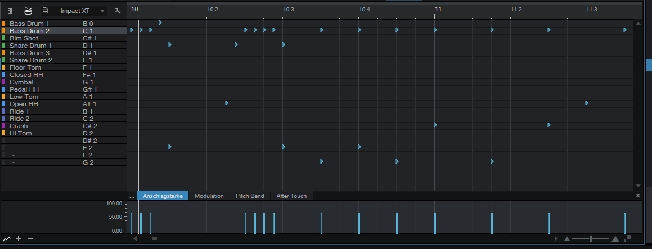Click the automation curve icon at bottom left
The width and height of the screenshot is (652, 249).
(x=7, y=239)
